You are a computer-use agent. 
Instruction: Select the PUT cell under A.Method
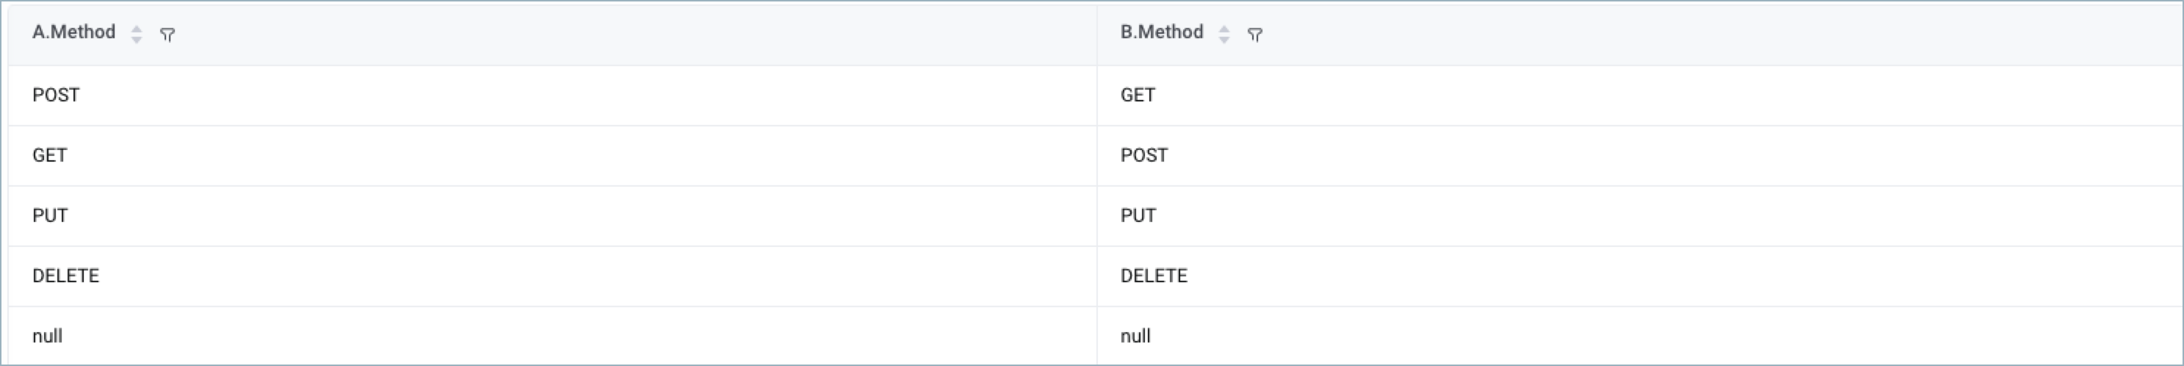(553, 216)
